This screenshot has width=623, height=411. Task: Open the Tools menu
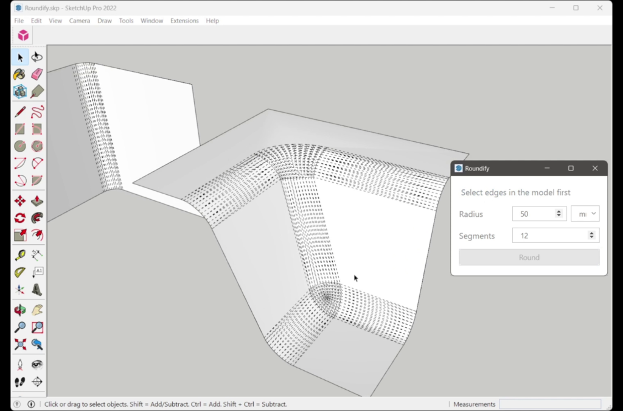click(x=126, y=21)
